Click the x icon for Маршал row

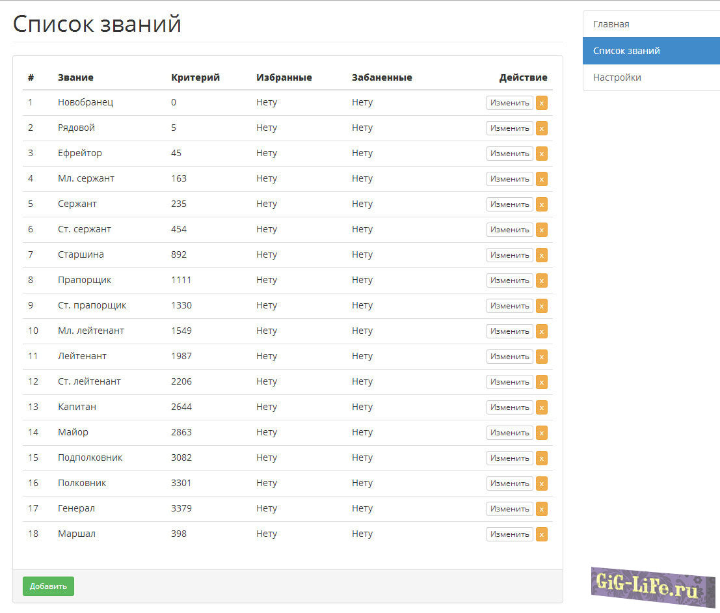[x=541, y=534]
